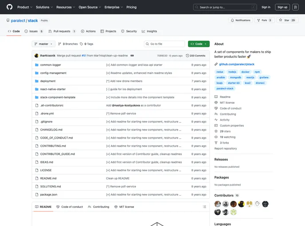Open the Insights tab
Viewport: 305px width, 226px height.
point(149,31)
